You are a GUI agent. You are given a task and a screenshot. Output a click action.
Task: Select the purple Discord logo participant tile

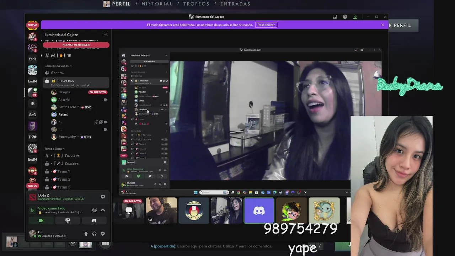point(259,210)
